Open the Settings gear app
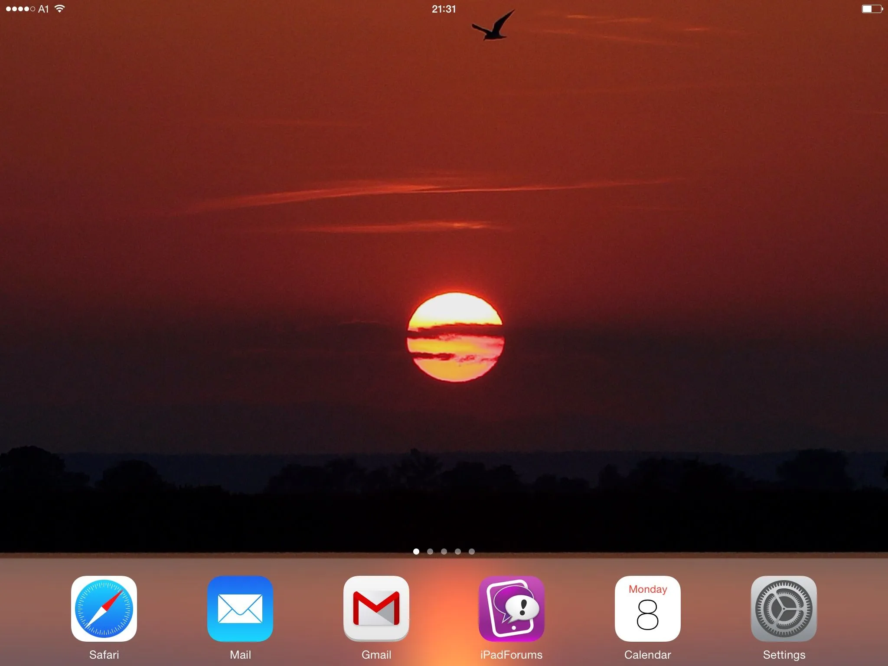Viewport: 888px width, 666px height. [x=784, y=608]
